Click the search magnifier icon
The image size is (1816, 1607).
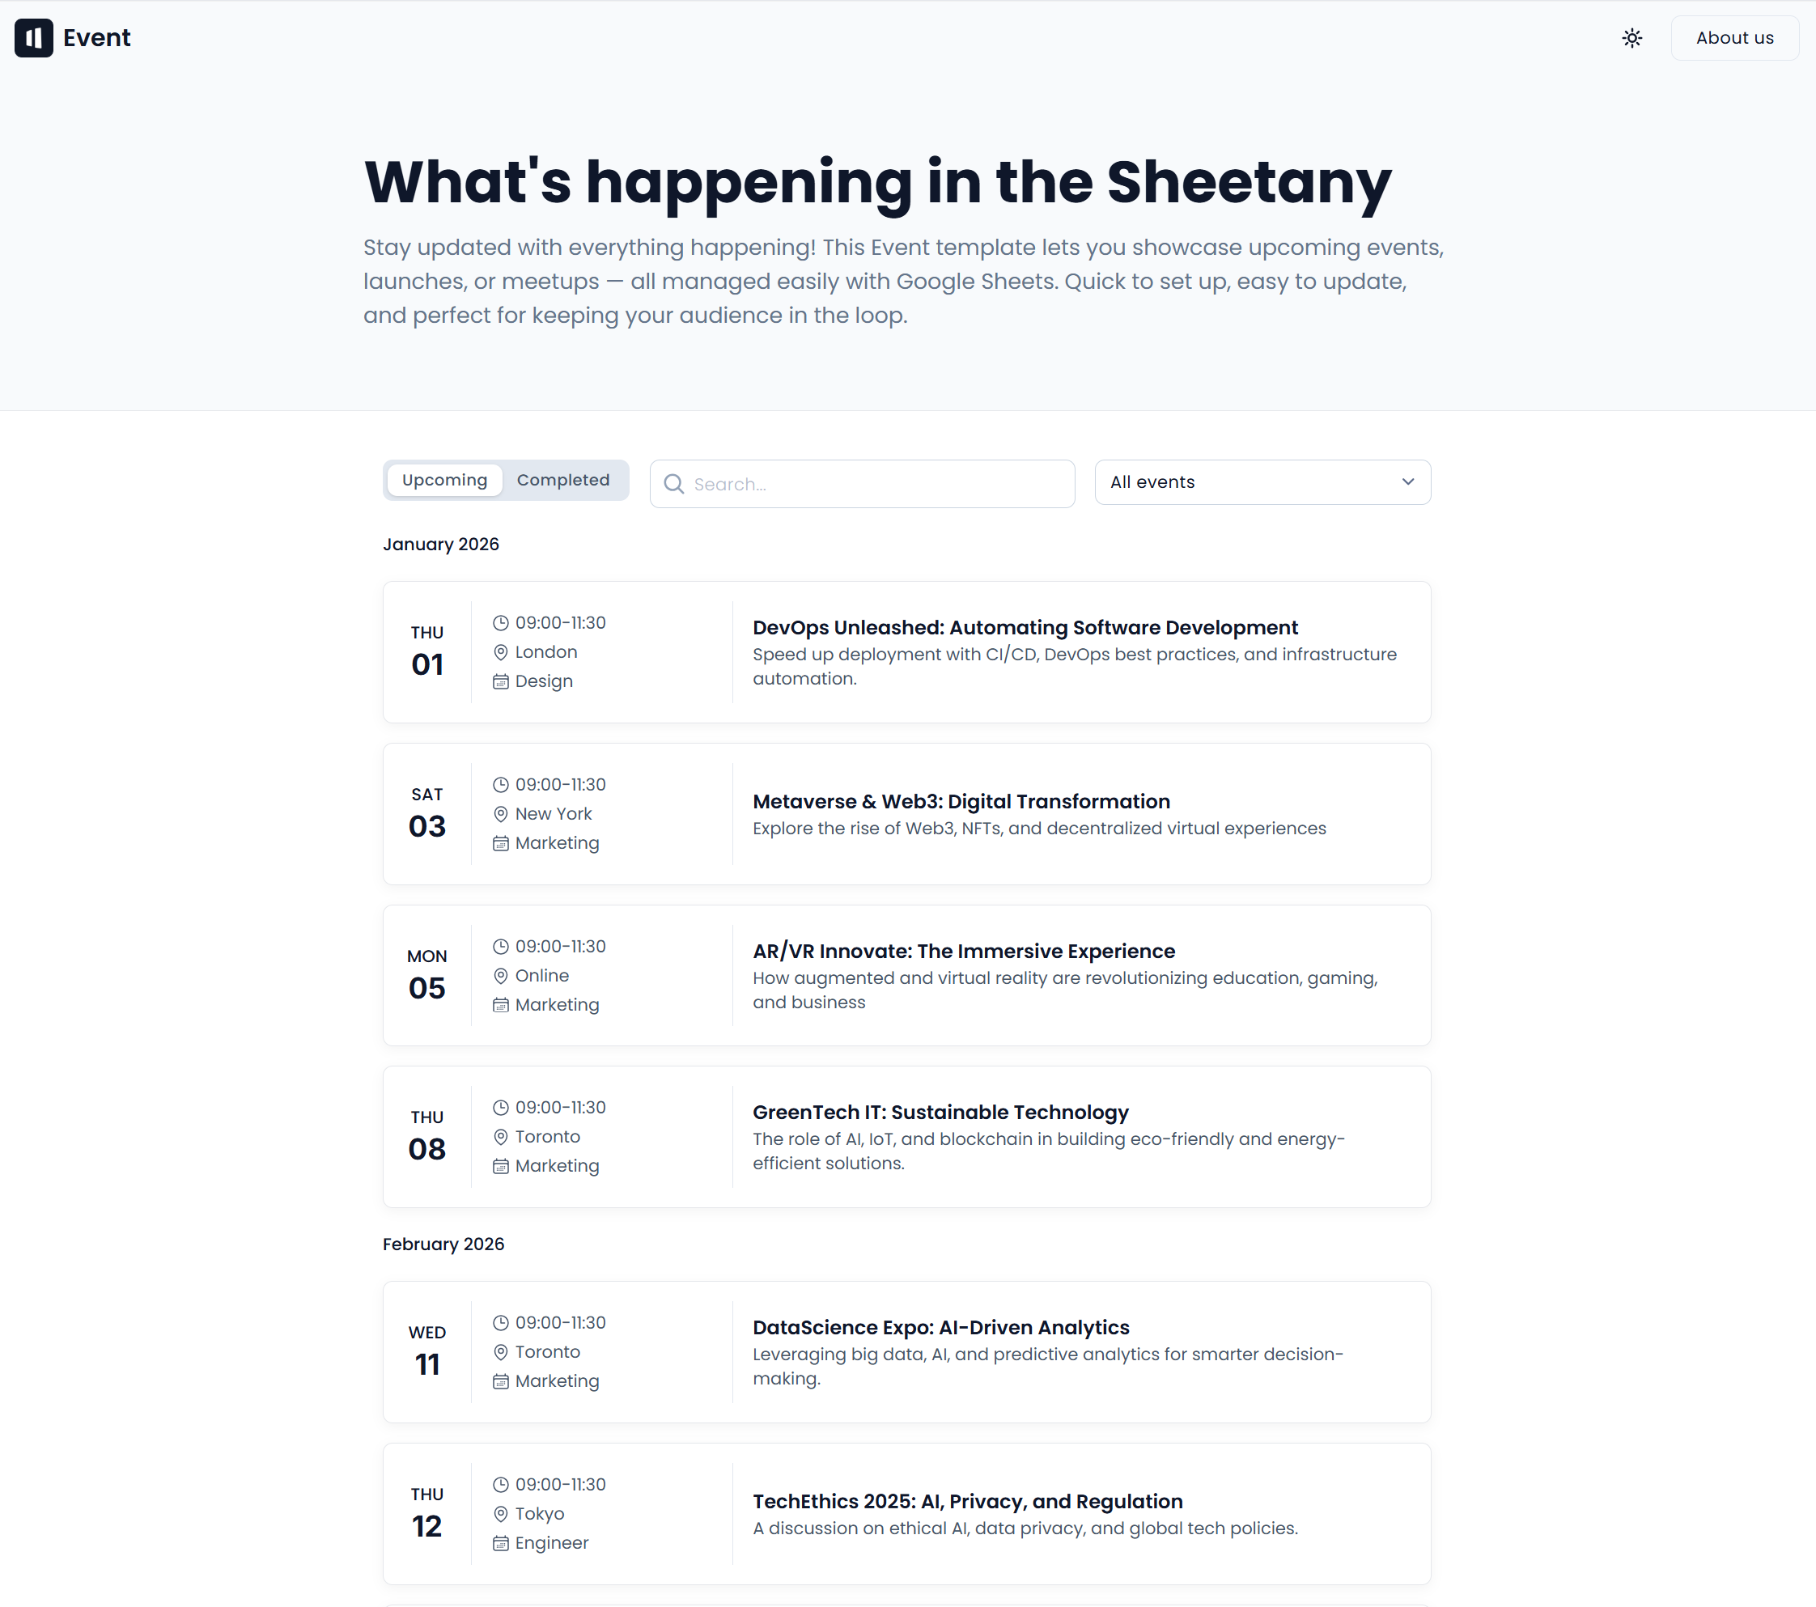tap(674, 484)
